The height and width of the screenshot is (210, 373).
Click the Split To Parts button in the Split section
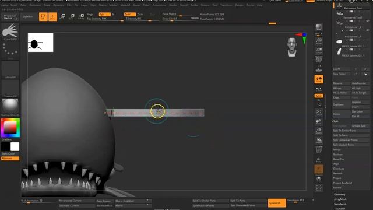[351, 135]
